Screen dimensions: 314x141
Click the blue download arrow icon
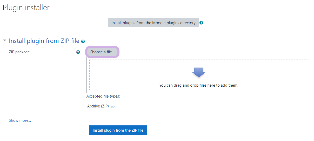click(x=199, y=72)
